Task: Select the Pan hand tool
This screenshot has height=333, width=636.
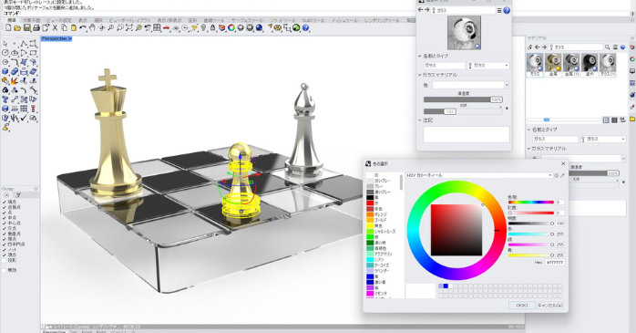Action: 92,28
